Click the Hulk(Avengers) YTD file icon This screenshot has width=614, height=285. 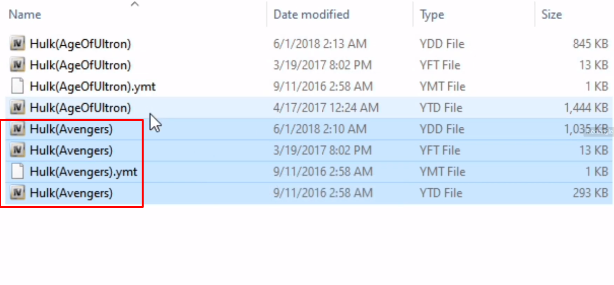[x=18, y=193]
